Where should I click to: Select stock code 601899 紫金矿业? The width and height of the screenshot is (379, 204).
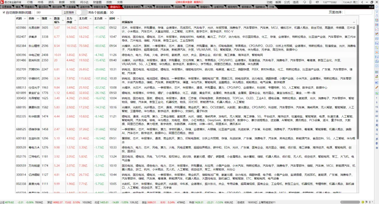[x=21, y=93]
